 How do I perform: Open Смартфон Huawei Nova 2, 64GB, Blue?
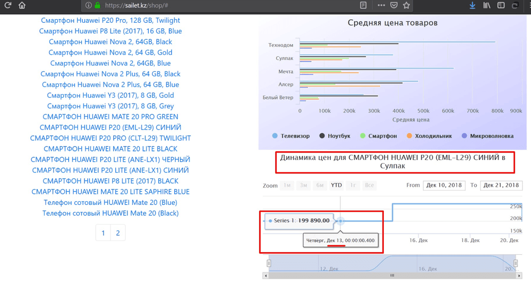110,63
